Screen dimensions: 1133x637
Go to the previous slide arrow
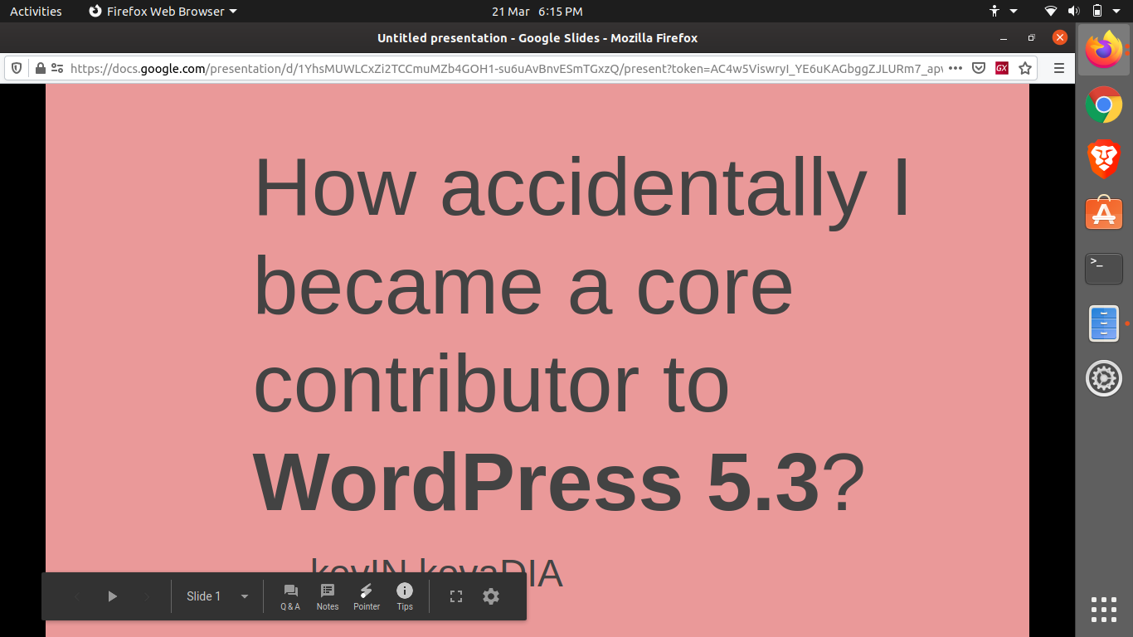77,596
